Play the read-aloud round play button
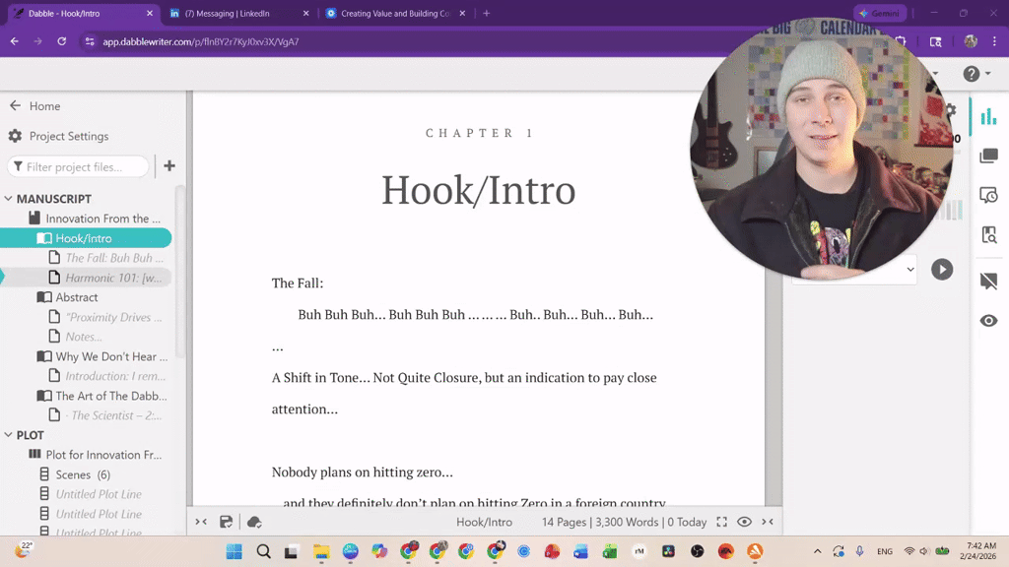 pyautogui.click(x=942, y=270)
